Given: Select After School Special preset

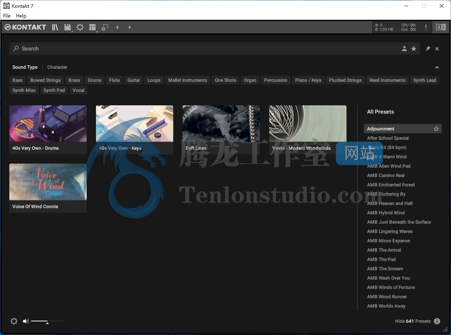Looking at the screenshot, I should [388, 138].
